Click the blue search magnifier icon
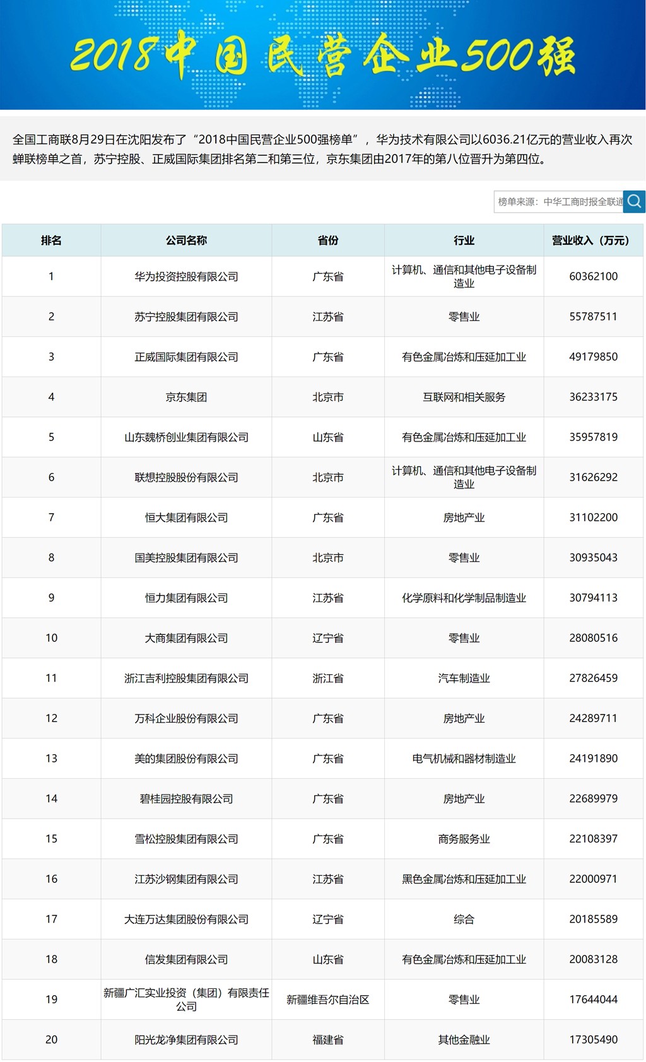 coord(634,201)
